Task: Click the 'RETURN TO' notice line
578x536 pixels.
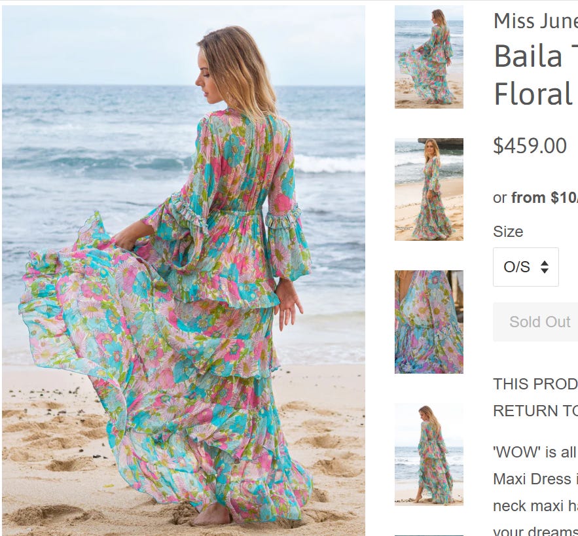Action: [535, 411]
